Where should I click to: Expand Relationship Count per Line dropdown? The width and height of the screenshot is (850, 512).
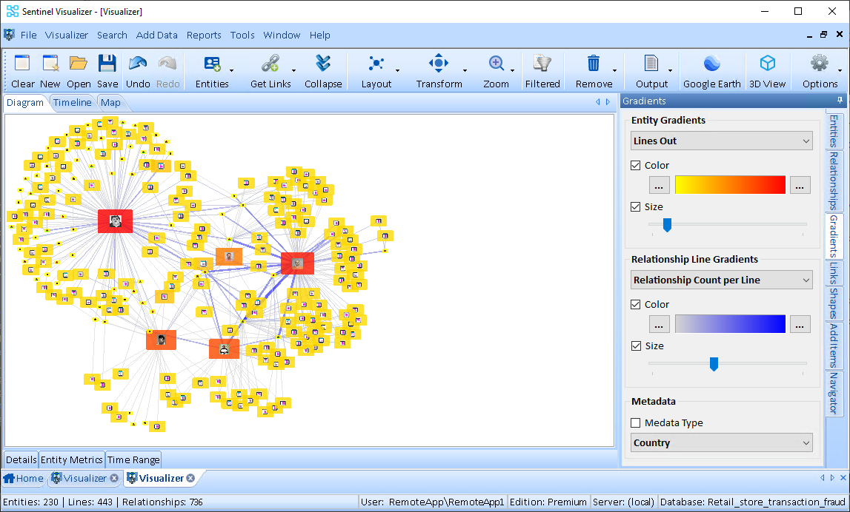click(722, 280)
